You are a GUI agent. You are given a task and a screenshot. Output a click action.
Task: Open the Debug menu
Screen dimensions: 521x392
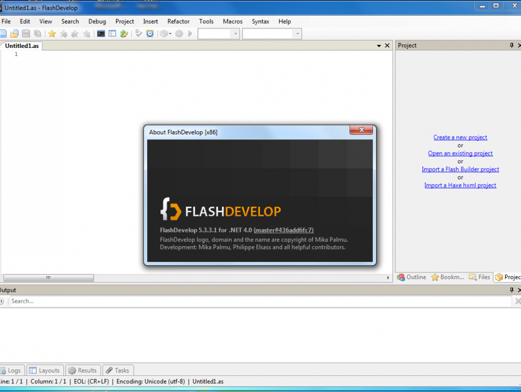click(x=97, y=21)
